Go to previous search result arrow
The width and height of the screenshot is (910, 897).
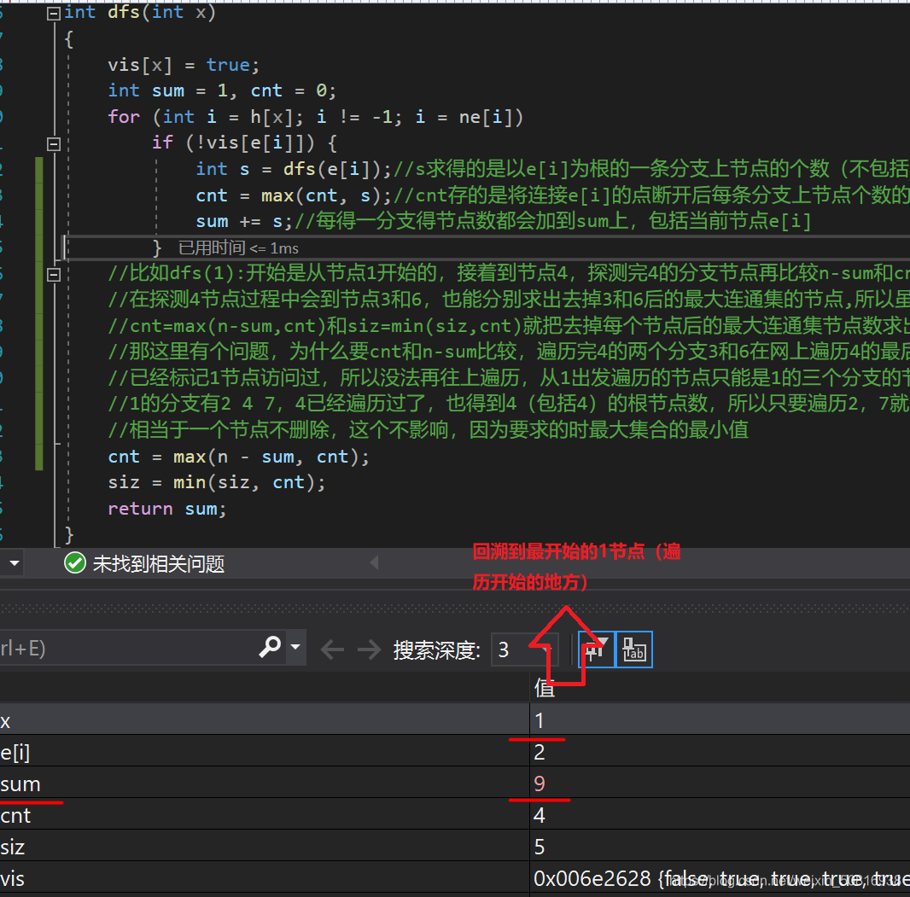[x=332, y=649]
